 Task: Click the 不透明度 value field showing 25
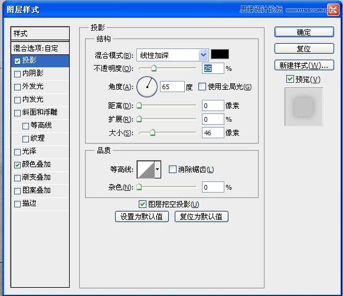coord(213,69)
